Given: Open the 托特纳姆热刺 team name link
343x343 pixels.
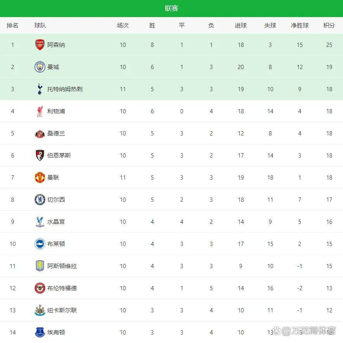Looking at the screenshot, I should coord(65,89).
